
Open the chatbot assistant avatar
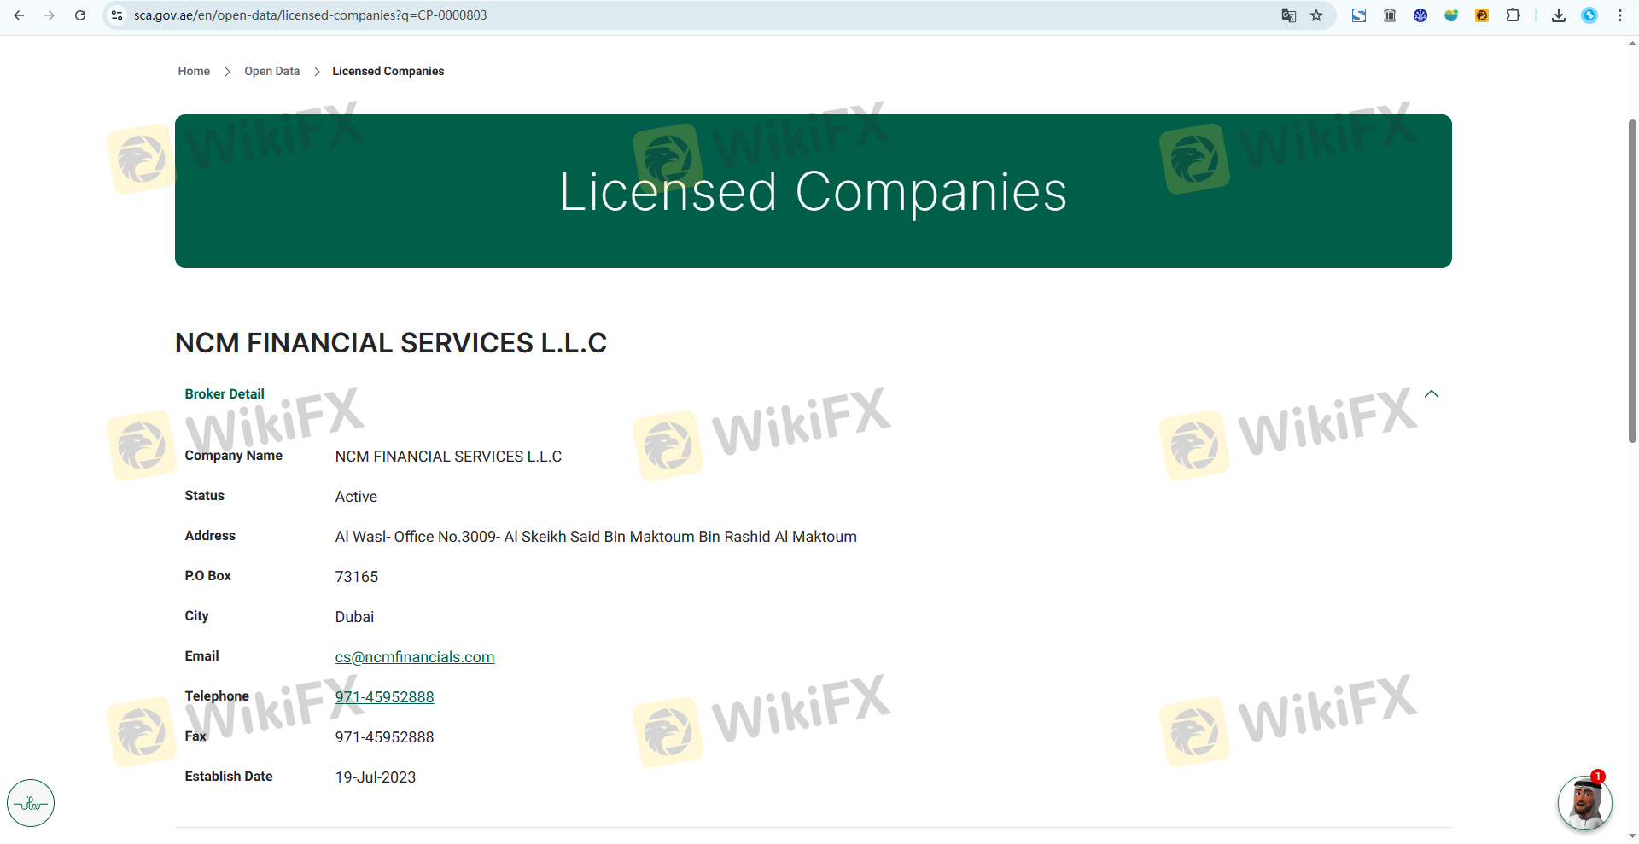(x=1584, y=803)
